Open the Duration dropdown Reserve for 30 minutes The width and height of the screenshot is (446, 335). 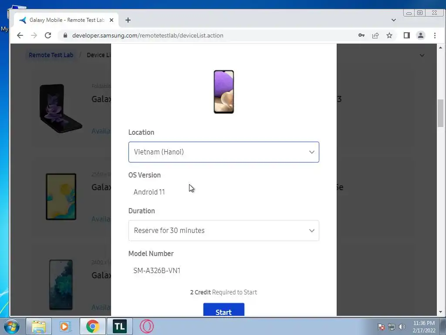pyautogui.click(x=223, y=230)
